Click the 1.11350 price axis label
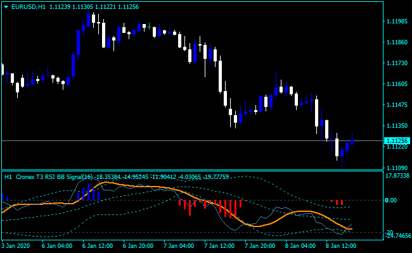 397,126
